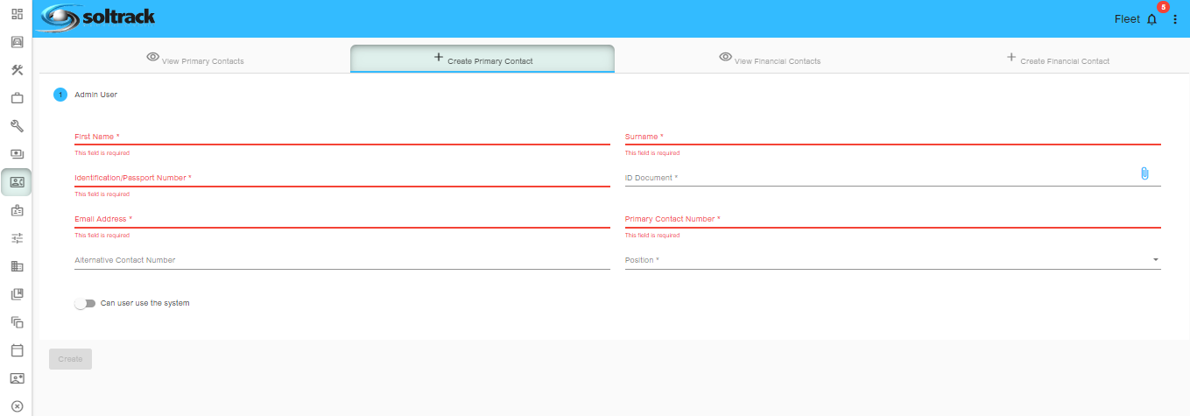Switch to View Primary Contacts tab
The width and height of the screenshot is (1190, 416).
[x=195, y=60]
